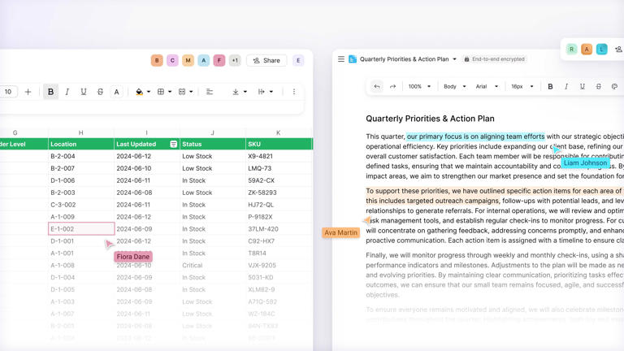Open the document hamburger menu
Viewport: 624px width, 351px height.
[x=341, y=58]
